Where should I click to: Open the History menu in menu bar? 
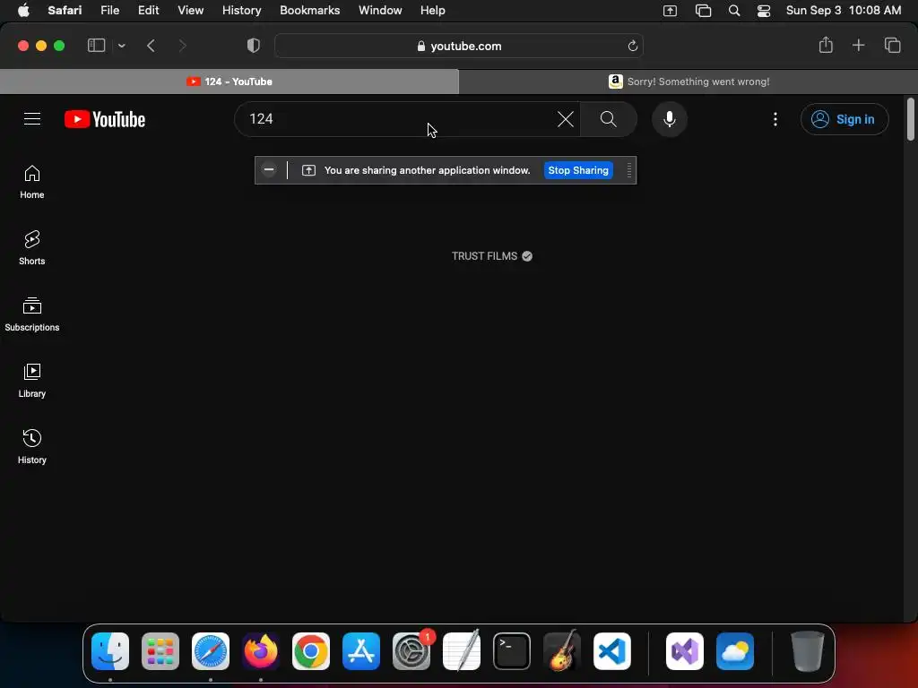(x=241, y=10)
